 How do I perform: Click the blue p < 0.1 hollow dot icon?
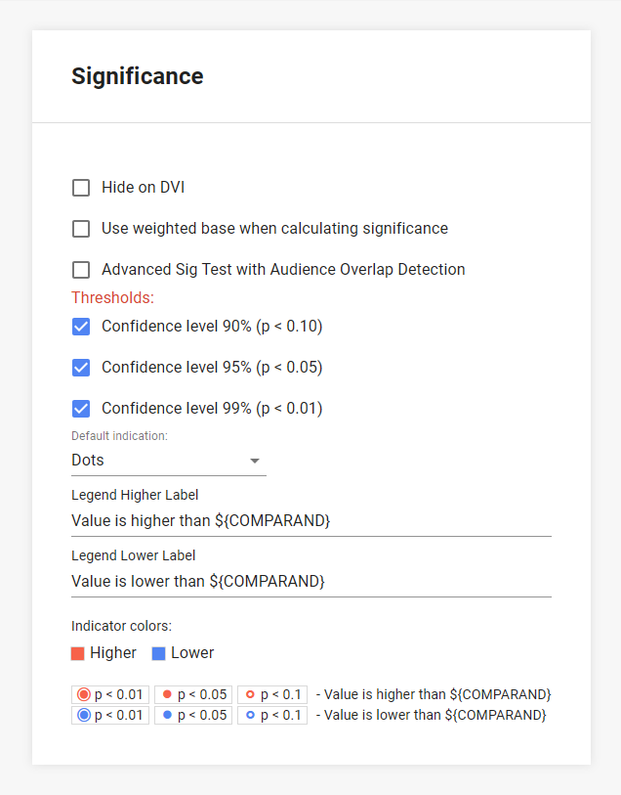click(x=250, y=715)
